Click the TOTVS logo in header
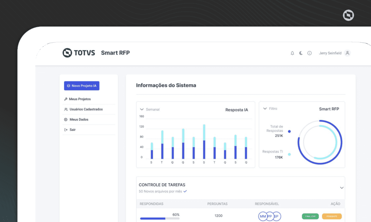 pos(79,53)
